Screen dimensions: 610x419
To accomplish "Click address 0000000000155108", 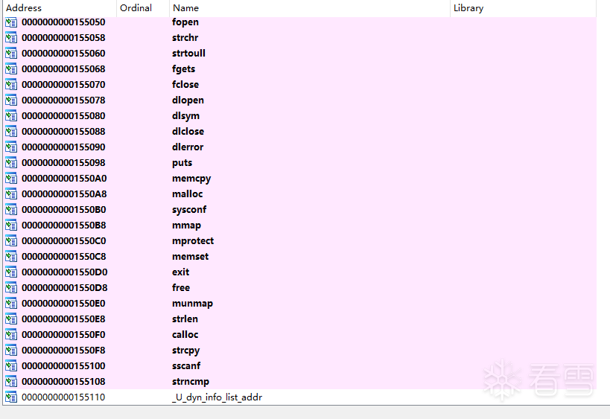I will (63, 382).
